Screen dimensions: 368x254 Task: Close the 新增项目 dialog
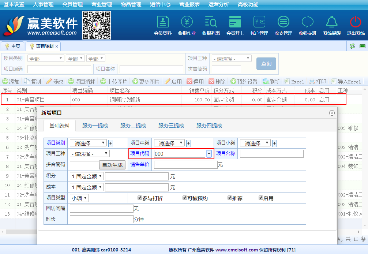point(332,113)
